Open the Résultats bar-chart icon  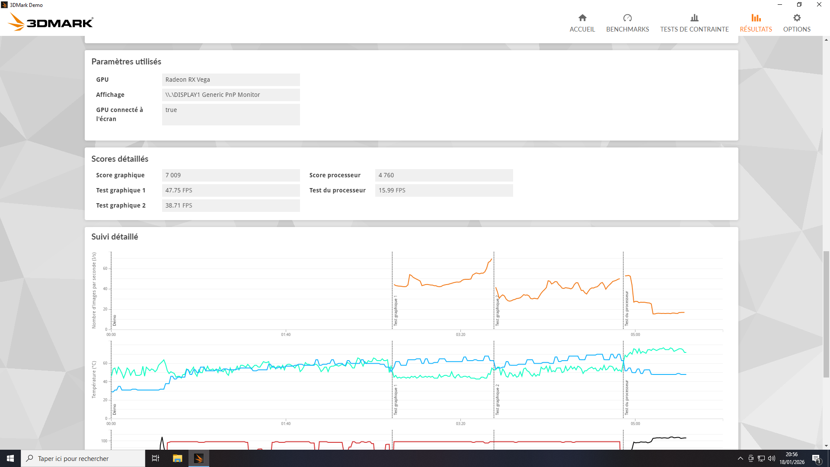pos(756,18)
